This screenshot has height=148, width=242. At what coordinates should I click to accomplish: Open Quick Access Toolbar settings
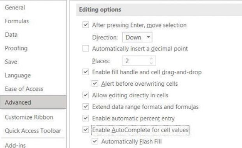pyautogui.click(x=33, y=131)
